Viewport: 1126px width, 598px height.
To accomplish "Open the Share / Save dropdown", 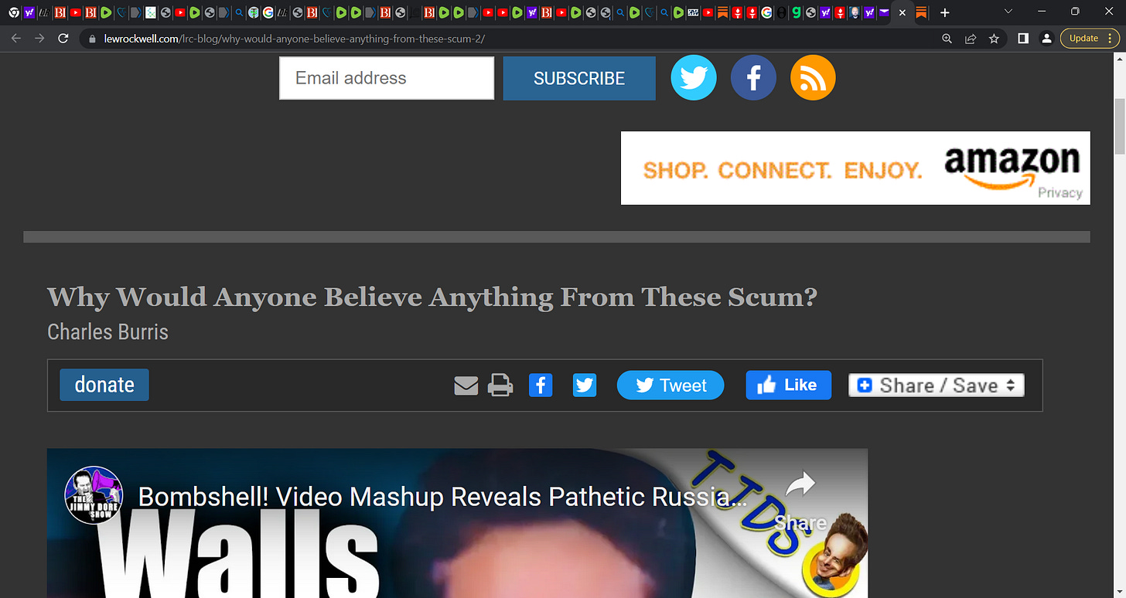I will (x=937, y=385).
